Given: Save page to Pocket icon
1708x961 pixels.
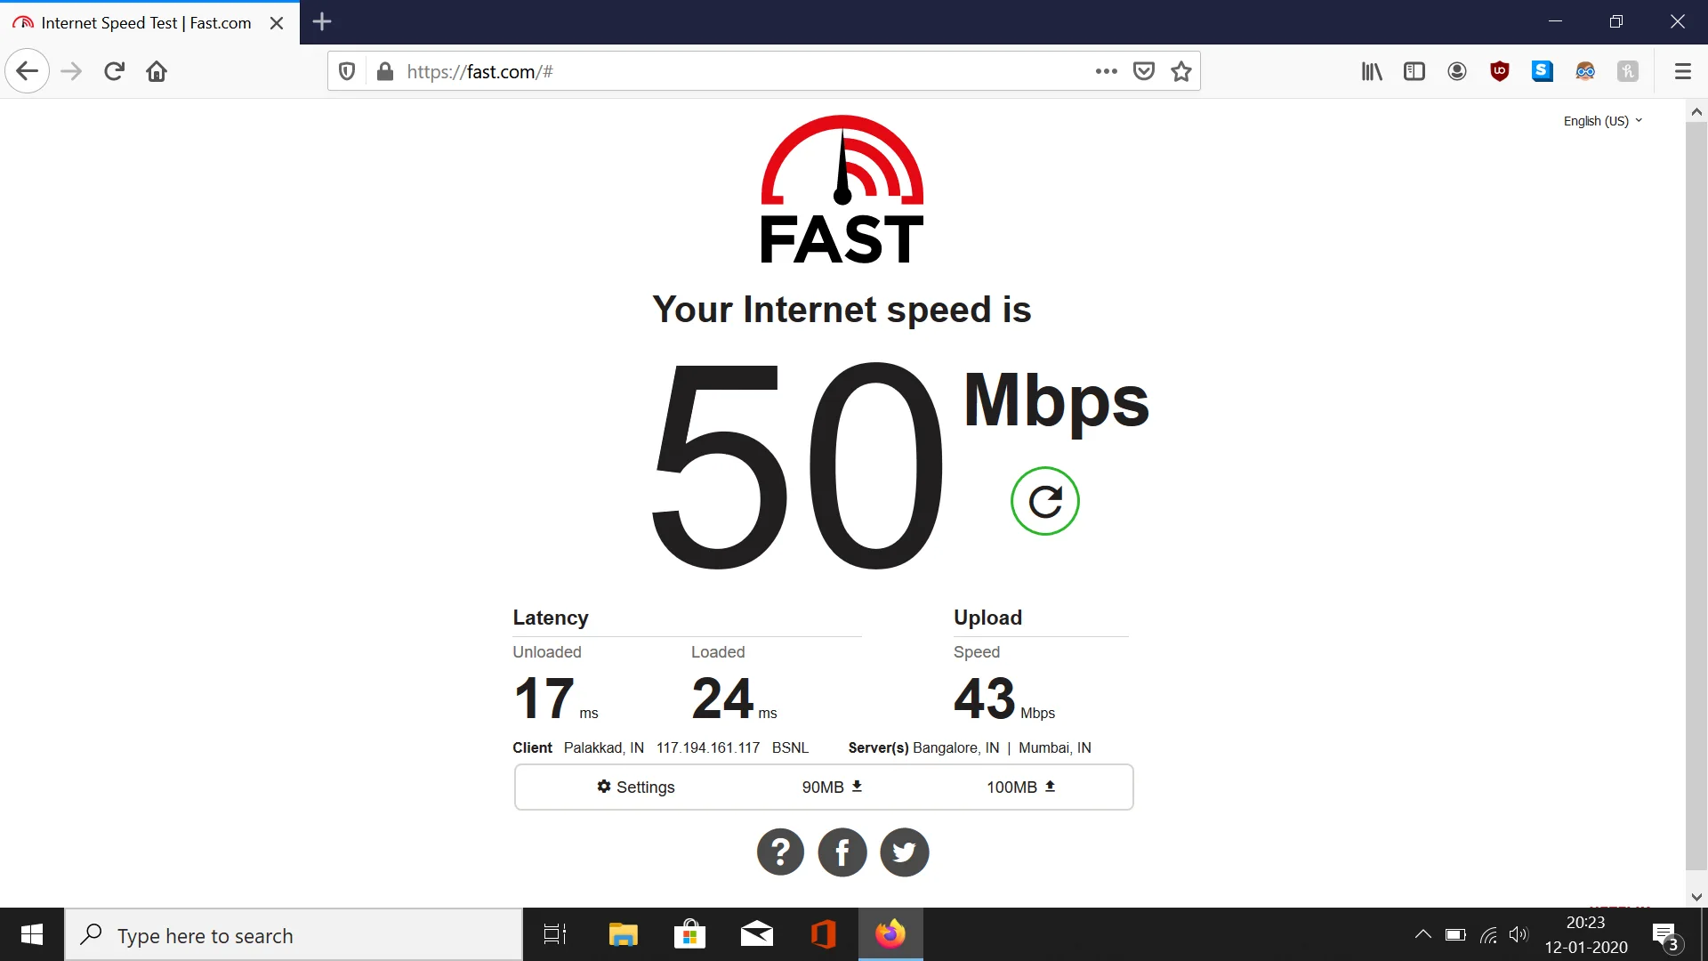Looking at the screenshot, I should [1144, 71].
